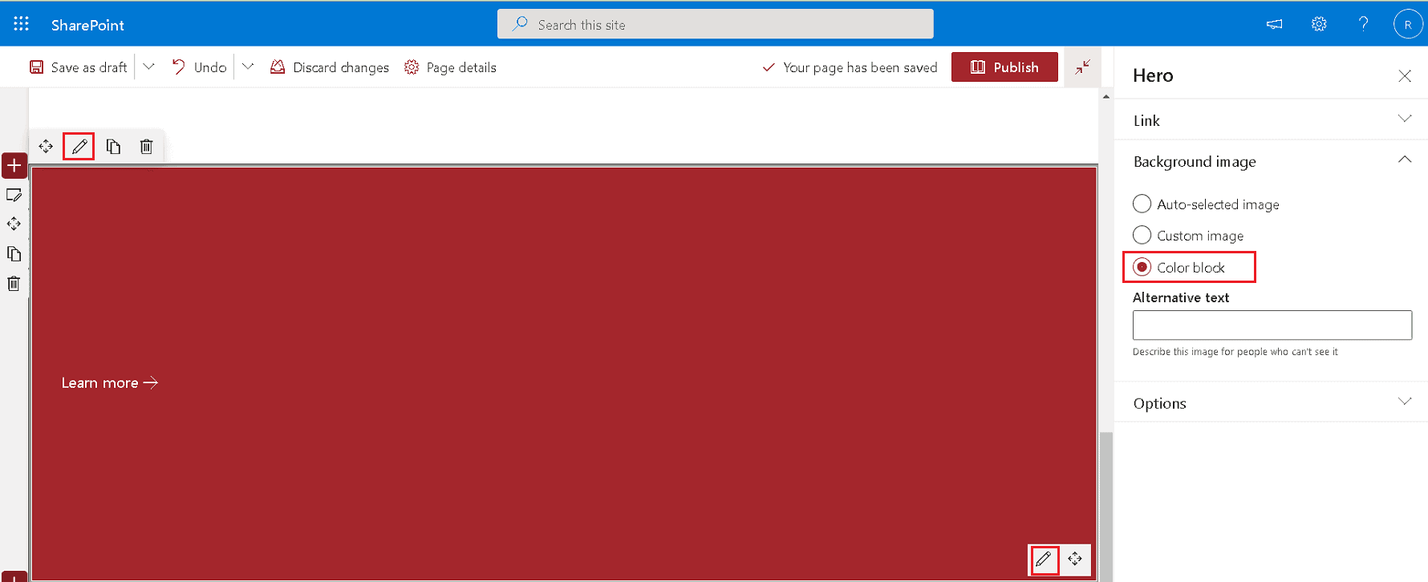Edit web part with the toolbar pencil icon
The height and width of the screenshot is (582, 1428).
point(79,147)
